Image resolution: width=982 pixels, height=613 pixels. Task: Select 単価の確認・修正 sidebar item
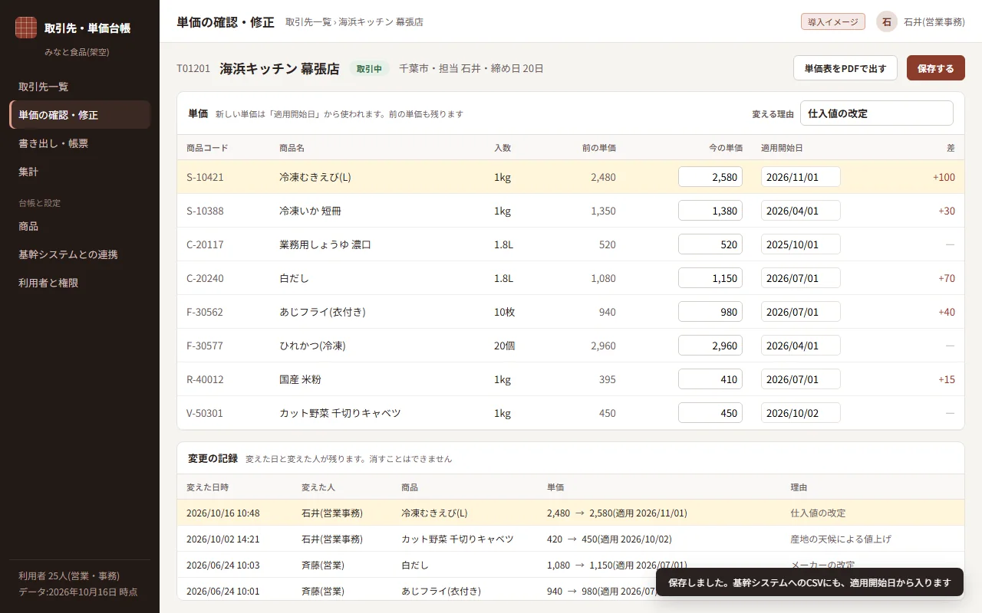coord(80,115)
